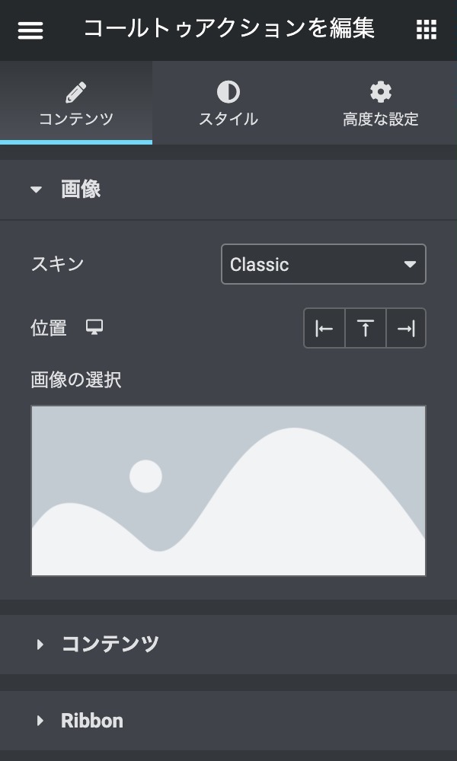Set image position to top
The image size is (457, 761).
point(366,328)
